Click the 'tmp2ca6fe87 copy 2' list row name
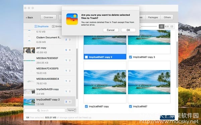This screenshot has height=125, width=201. pyautogui.click(x=48, y=100)
